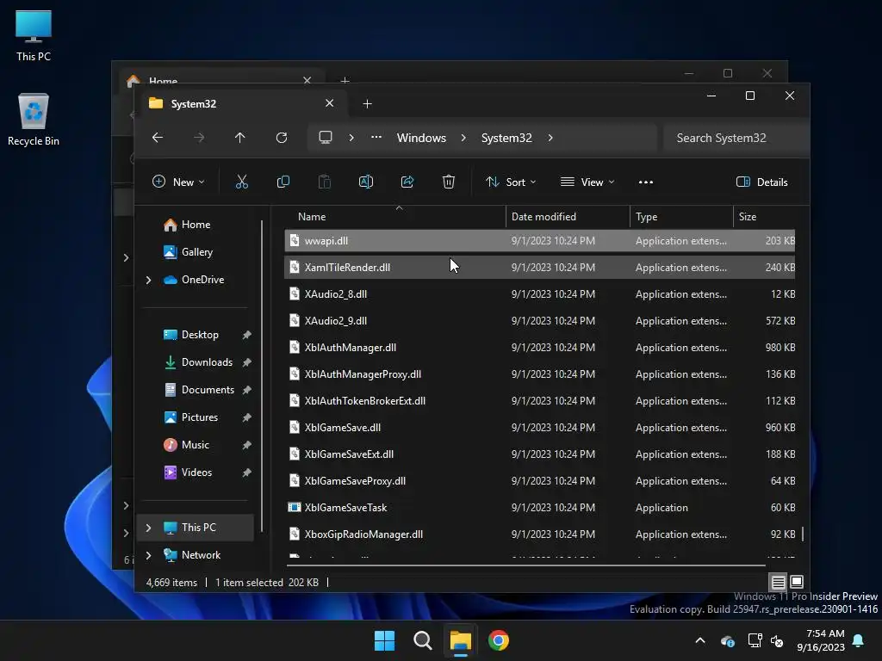Click File Explorer taskbar icon
The width and height of the screenshot is (882, 661).
[x=460, y=640]
